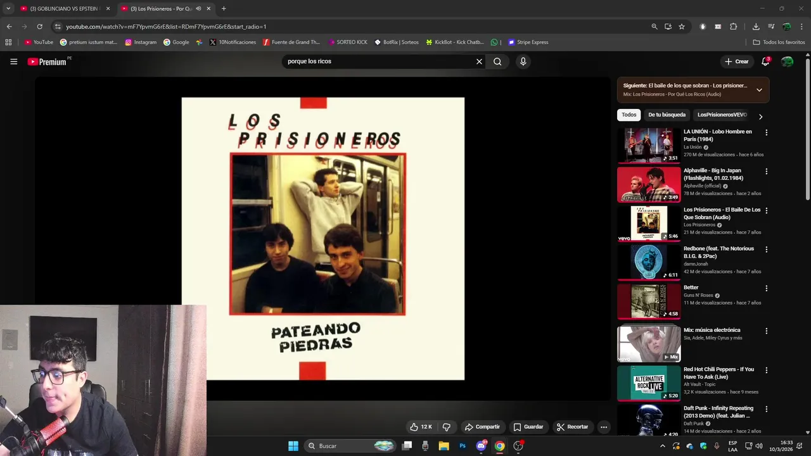Open a new browser tab
The image size is (811, 456).
pos(224,9)
